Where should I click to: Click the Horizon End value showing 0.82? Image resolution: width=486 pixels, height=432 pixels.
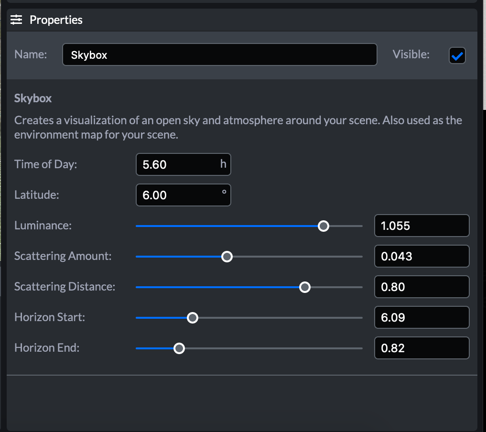tap(421, 348)
